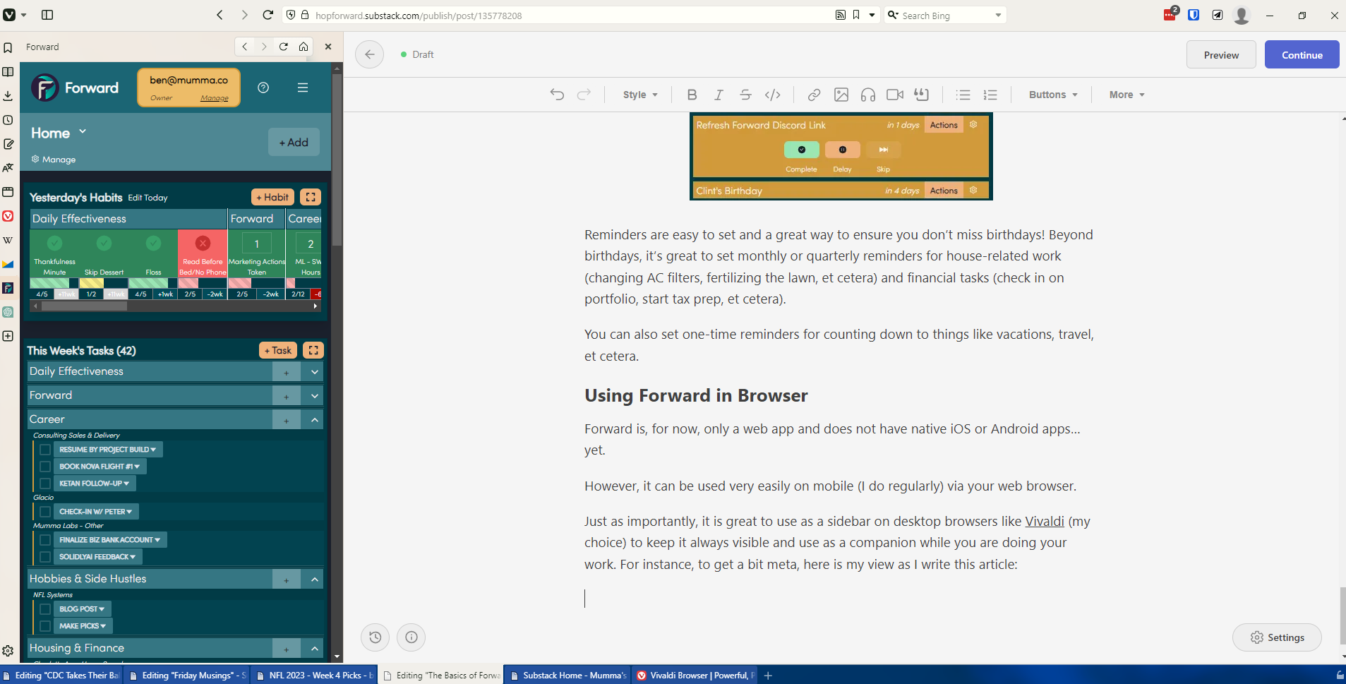This screenshot has width=1346, height=684.
Task: Check the Make Picks task
Action: click(45, 626)
